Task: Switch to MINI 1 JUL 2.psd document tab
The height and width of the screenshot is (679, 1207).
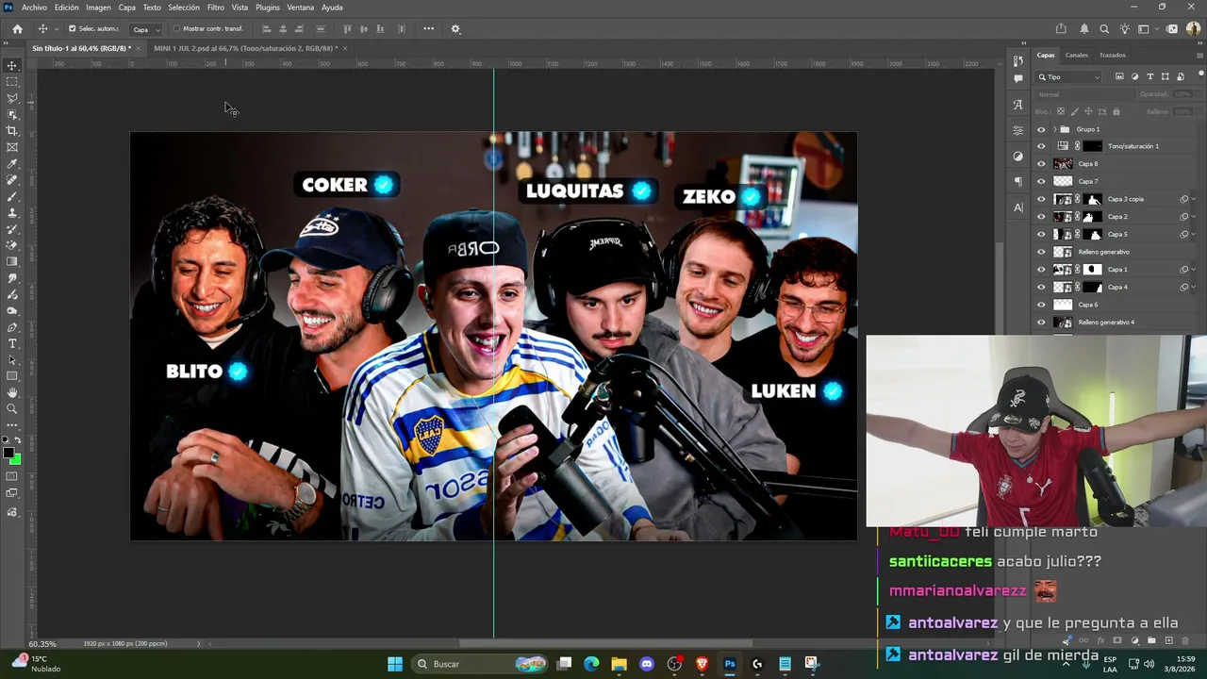Action: pyautogui.click(x=245, y=48)
